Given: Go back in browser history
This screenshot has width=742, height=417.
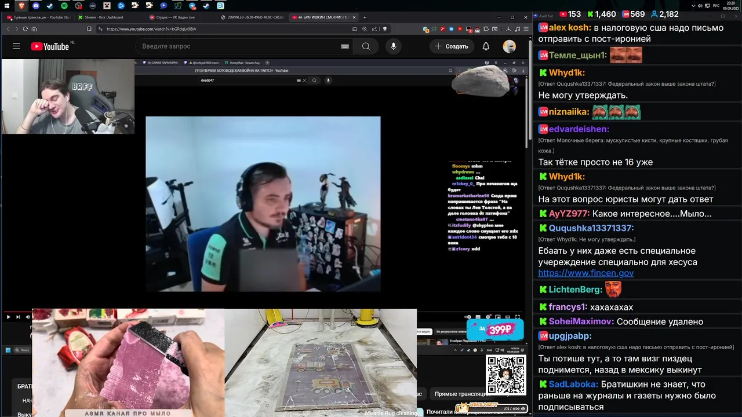Looking at the screenshot, I should point(8,29).
